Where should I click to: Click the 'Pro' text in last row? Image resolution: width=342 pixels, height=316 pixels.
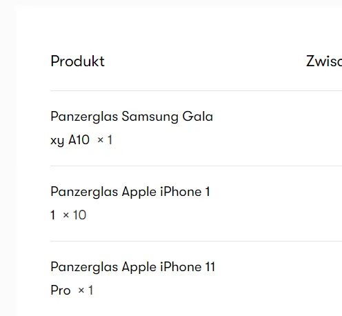61,290
